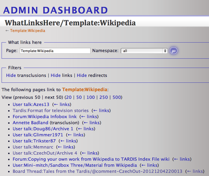Open the Namespace dropdown set to all
The image size is (209, 176).
tap(144, 51)
